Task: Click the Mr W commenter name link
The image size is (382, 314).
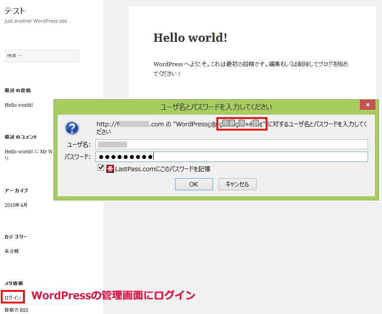Action: point(46,152)
